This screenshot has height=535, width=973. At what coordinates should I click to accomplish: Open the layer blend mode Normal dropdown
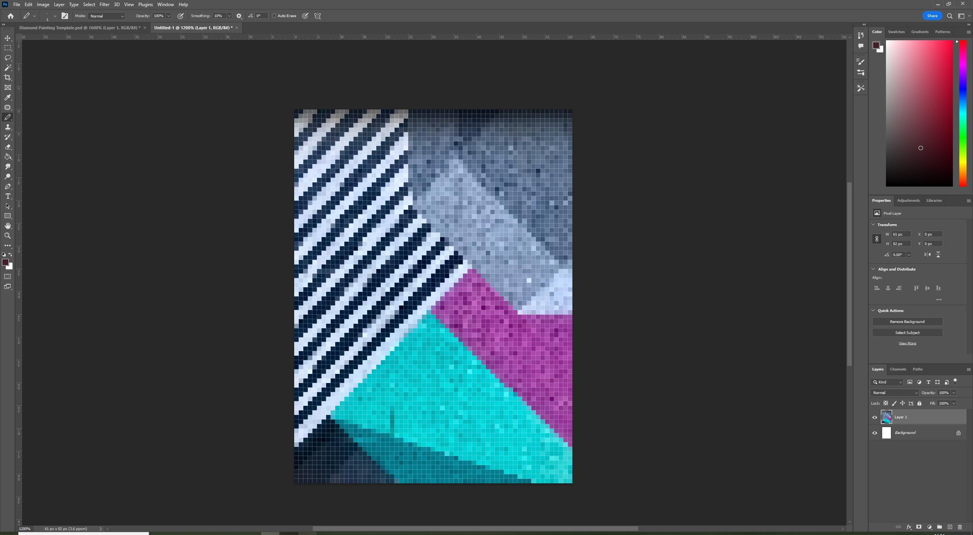pyautogui.click(x=894, y=393)
